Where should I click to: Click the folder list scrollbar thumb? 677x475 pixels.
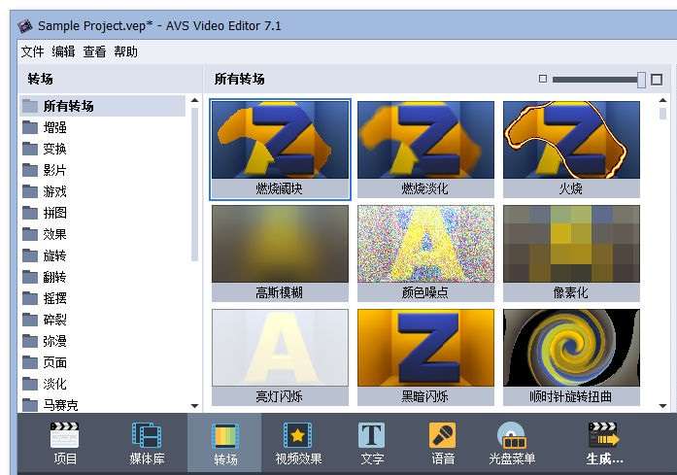pos(194,185)
